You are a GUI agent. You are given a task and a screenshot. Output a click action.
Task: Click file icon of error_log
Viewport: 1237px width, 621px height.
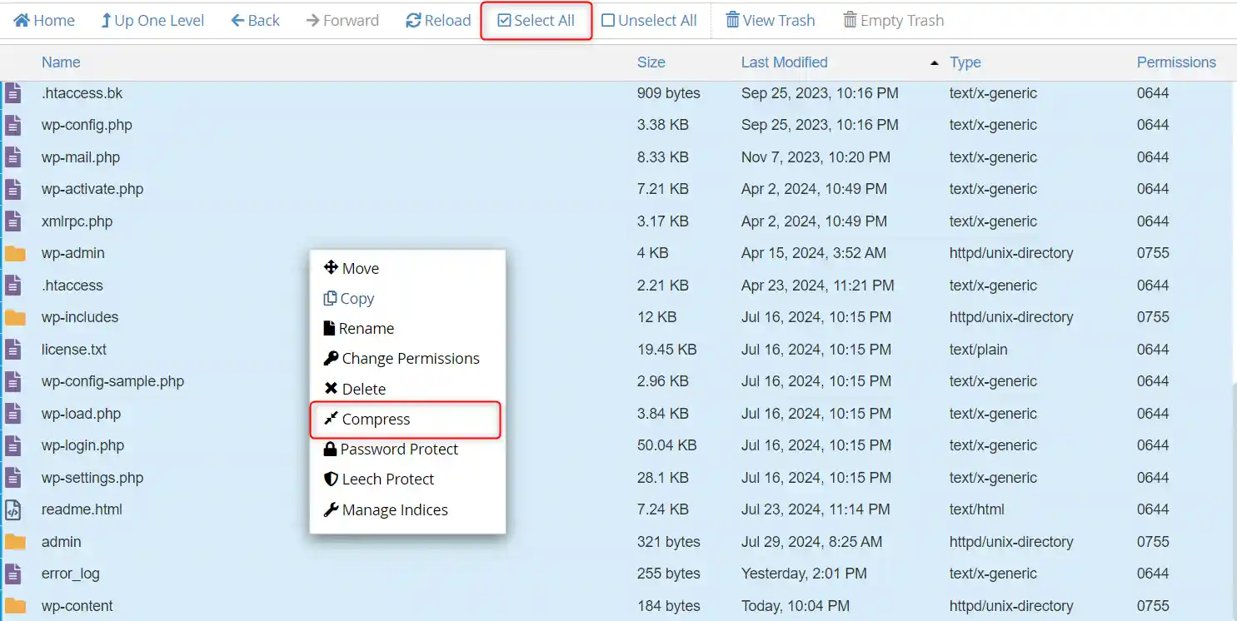[13, 574]
